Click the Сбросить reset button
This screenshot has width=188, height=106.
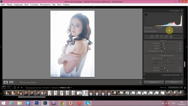[174, 82]
